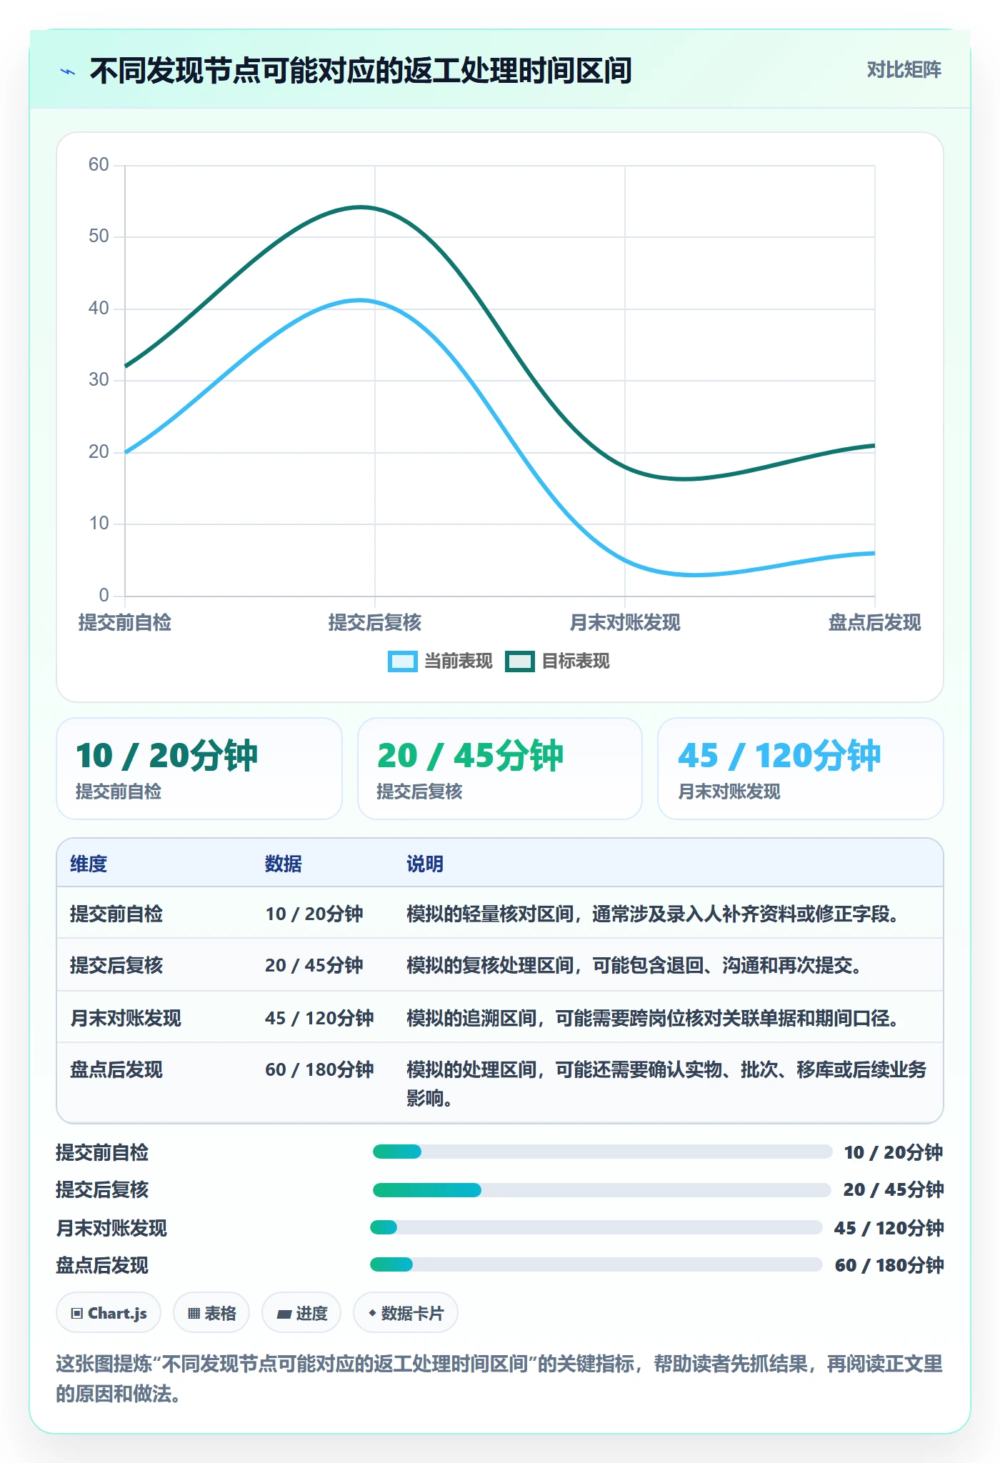Click the 60 / 180分钟 progress value label
1000x1463 pixels.
click(x=889, y=1265)
